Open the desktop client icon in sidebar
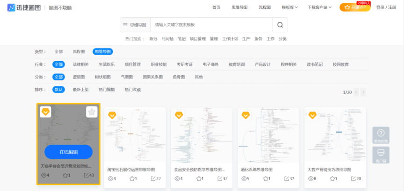Image resolution: width=404 pixels, height=191 pixels. coord(381,155)
